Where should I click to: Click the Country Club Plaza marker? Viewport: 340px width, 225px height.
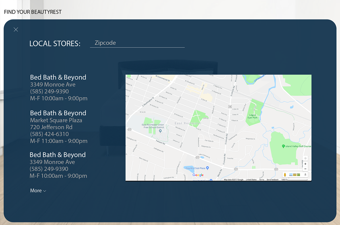coord(207,168)
